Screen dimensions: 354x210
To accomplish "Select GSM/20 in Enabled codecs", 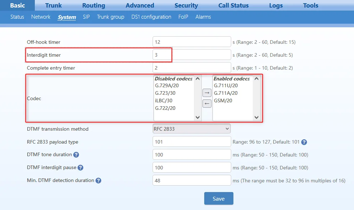I will pos(223,101).
